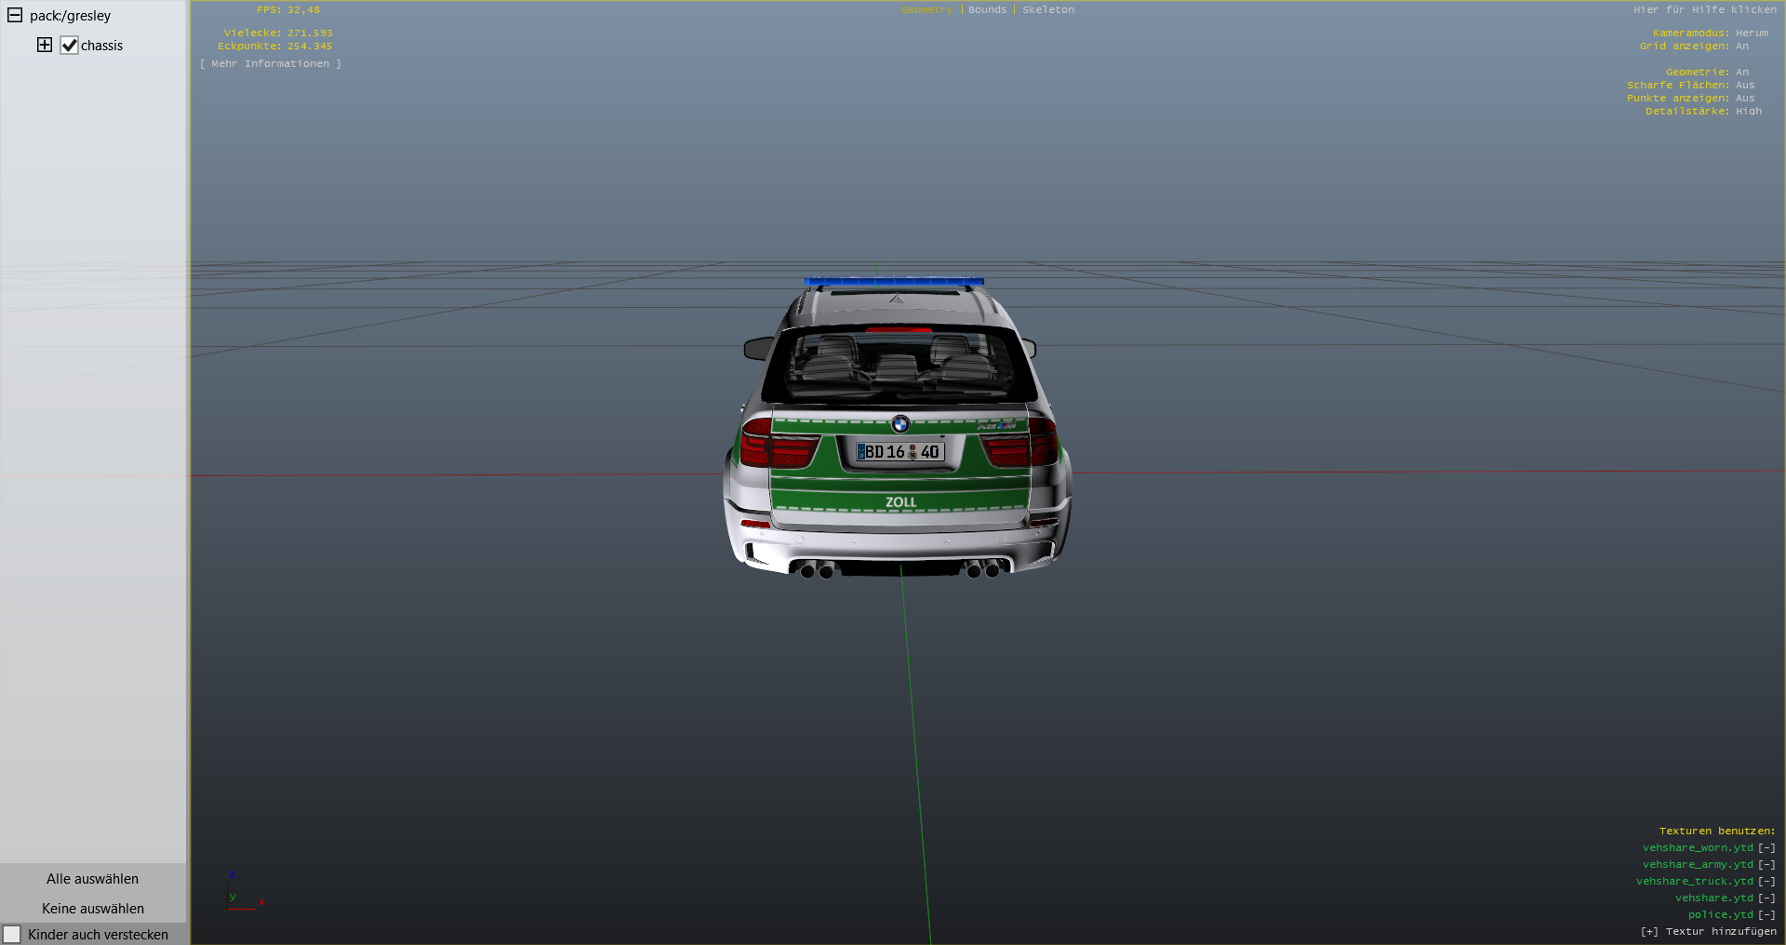Click the Alle auswählen button
This screenshot has height=945, width=1786.
(93, 879)
